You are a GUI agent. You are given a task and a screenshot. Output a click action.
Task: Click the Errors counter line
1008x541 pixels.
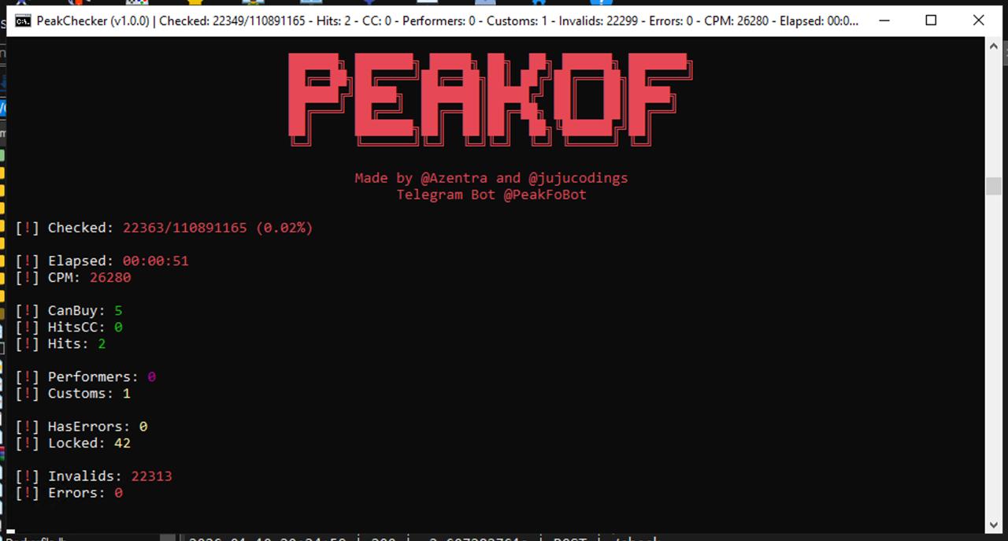pyautogui.click(x=69, y=493)
